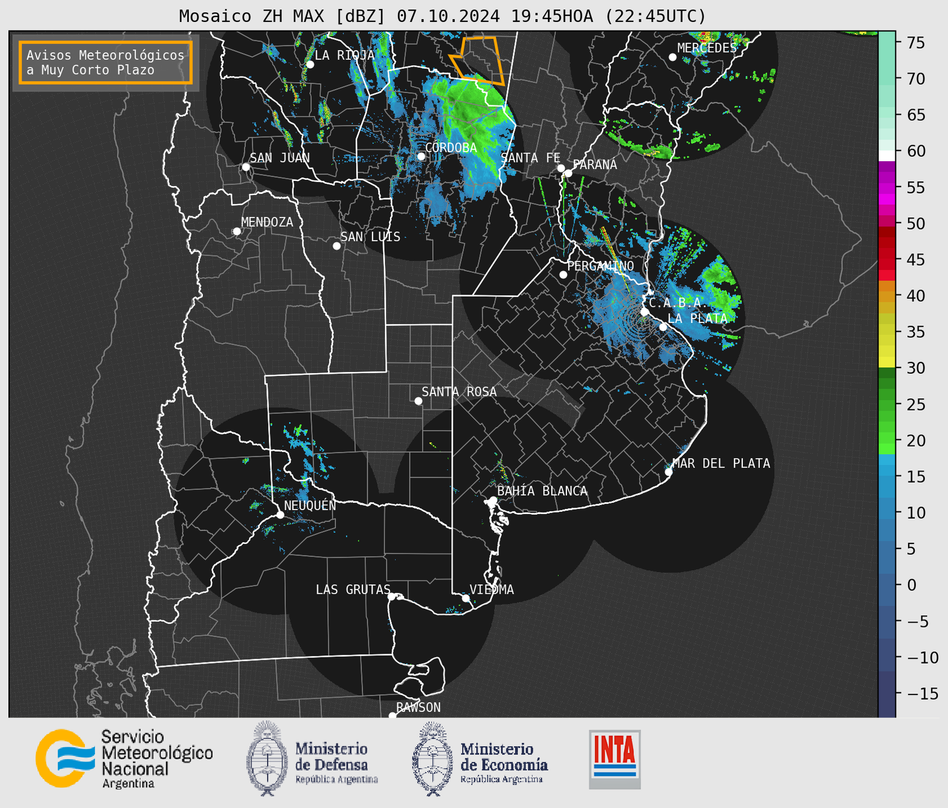This screenshot has height=808, width=948.
Task: Click the LA PLATA city marker dot
Action: 663,327
